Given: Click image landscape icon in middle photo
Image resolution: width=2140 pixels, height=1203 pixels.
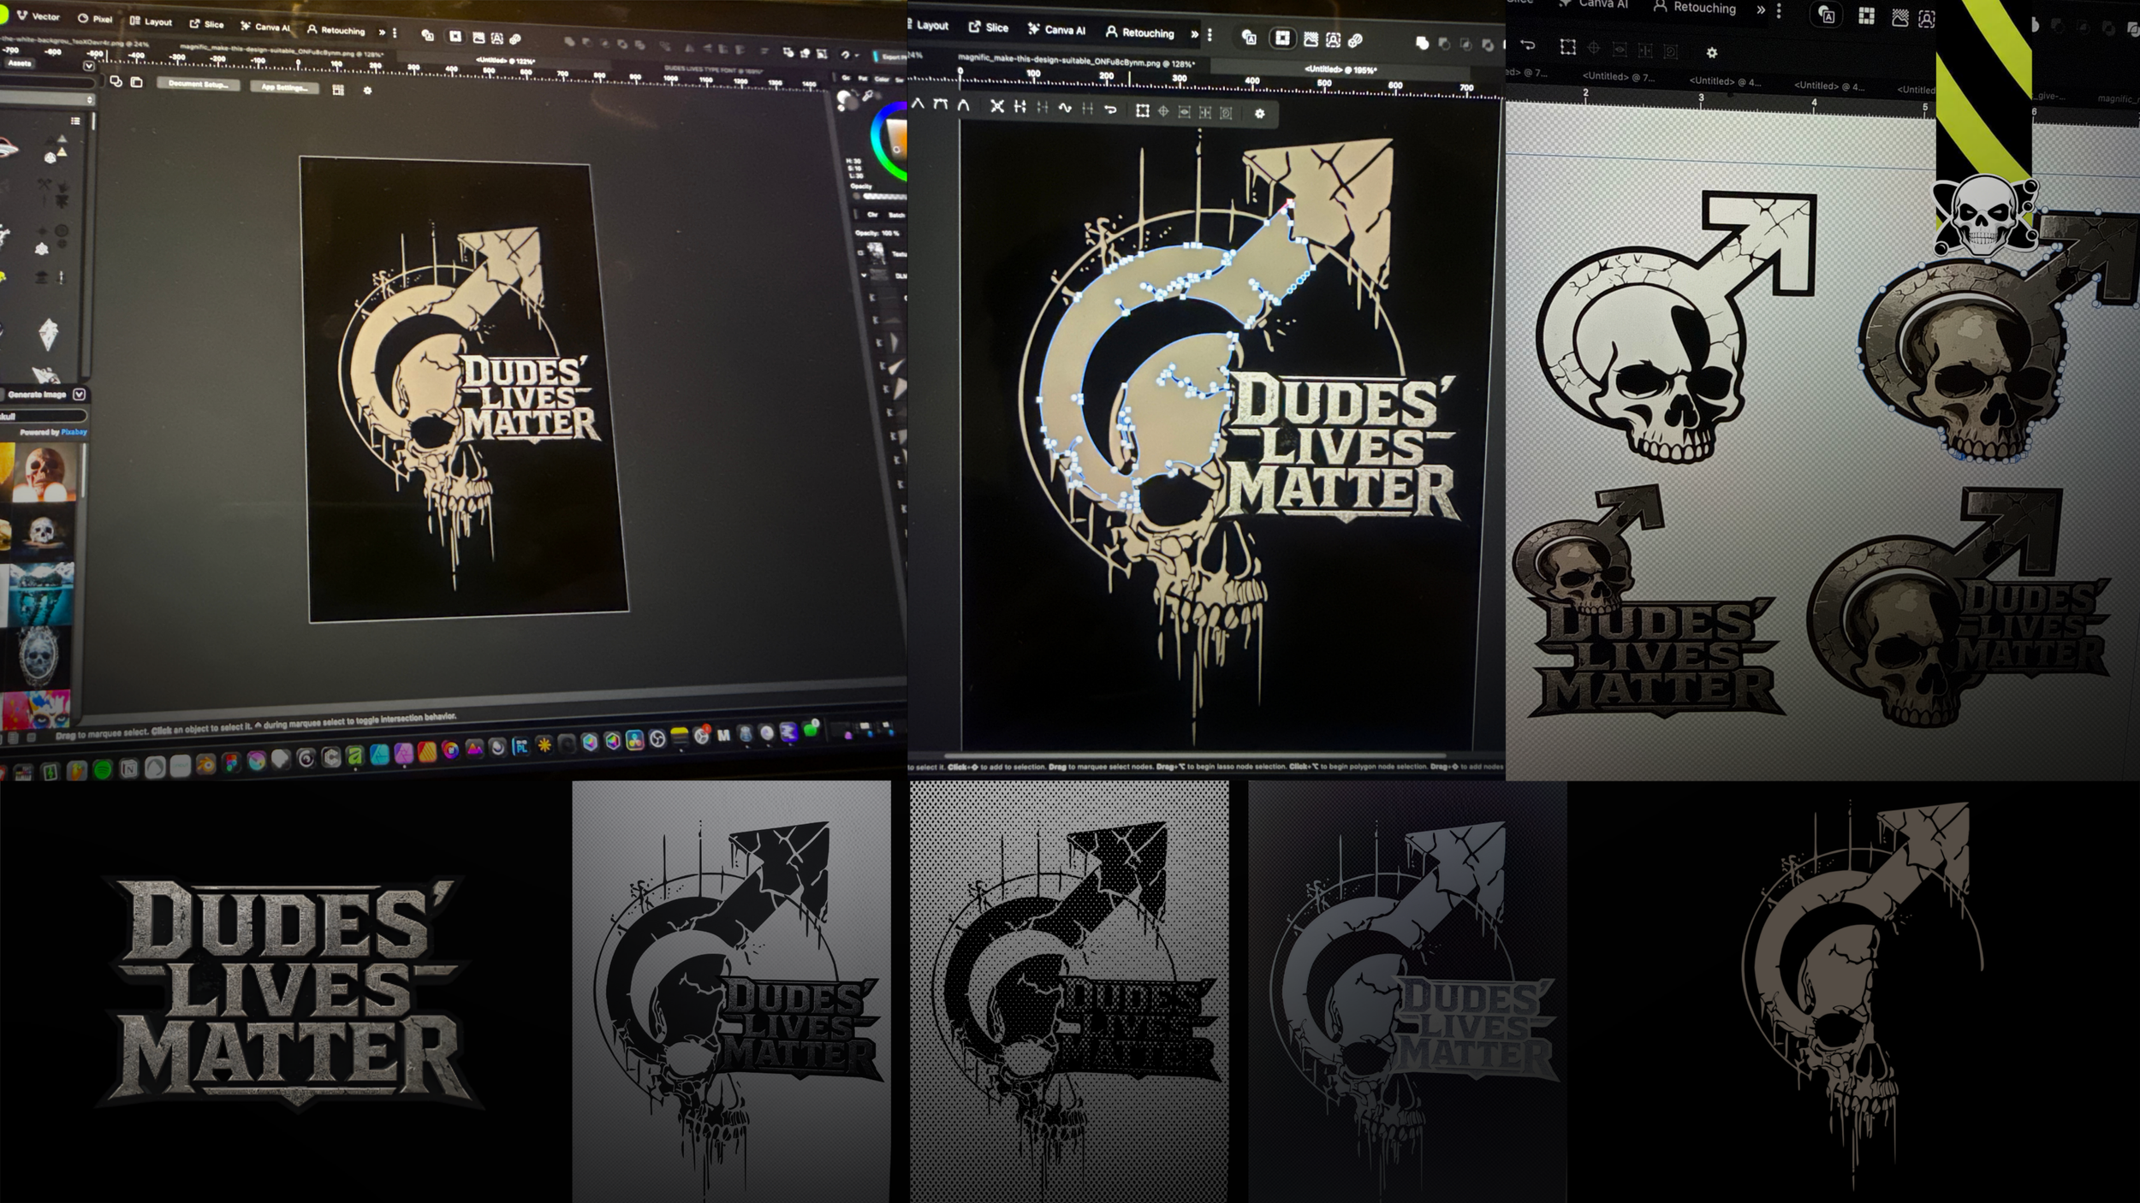Looking at the screenshot, I should [1311, 39].
